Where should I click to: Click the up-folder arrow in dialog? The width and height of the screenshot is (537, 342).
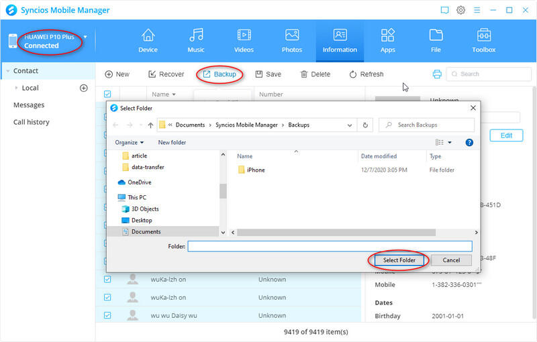point(150,125)
